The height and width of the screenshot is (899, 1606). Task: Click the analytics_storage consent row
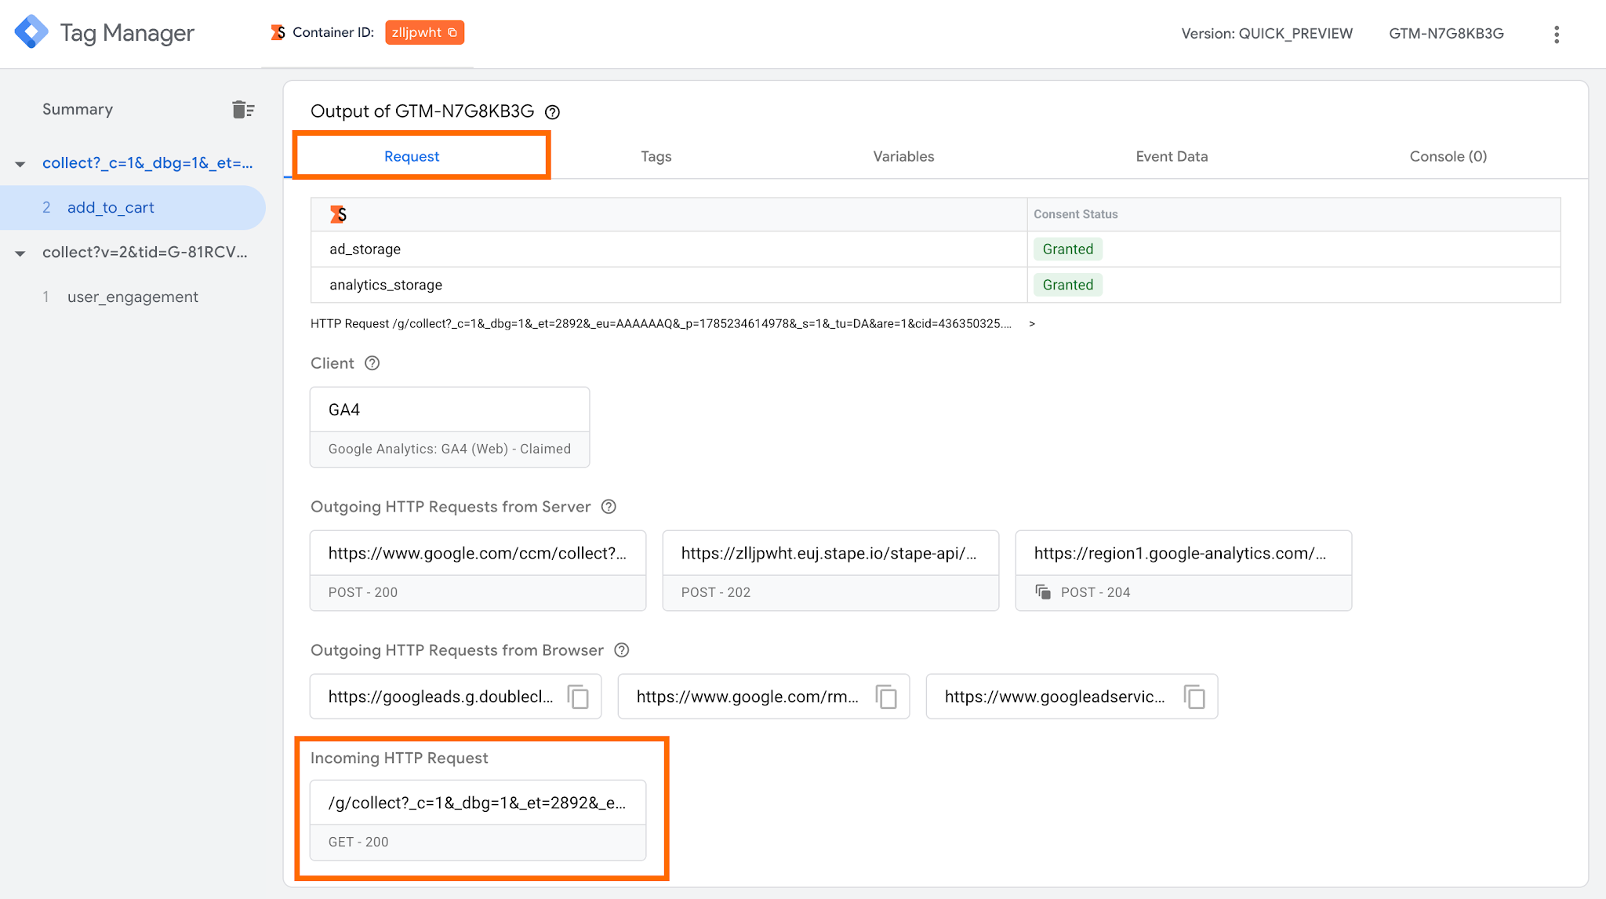936,286
